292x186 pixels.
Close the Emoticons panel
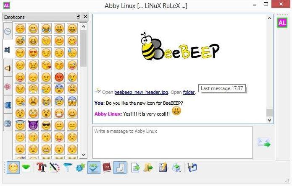85,17
